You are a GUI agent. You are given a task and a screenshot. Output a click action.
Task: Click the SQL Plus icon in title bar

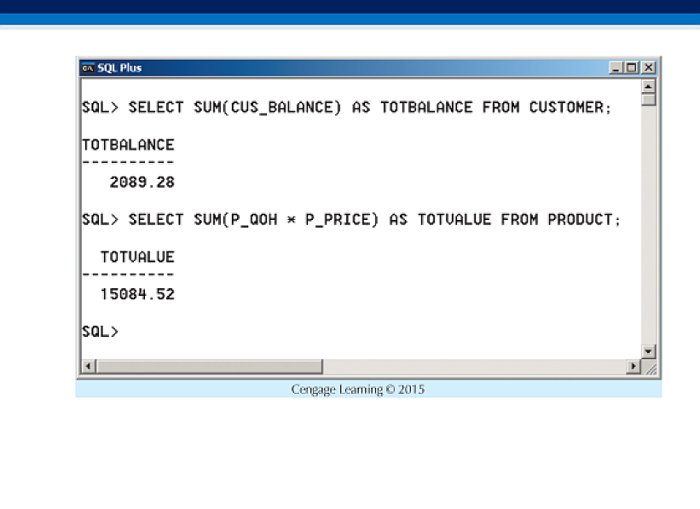tap(87, 68)
